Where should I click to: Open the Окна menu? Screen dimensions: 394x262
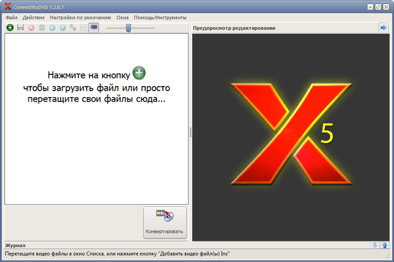pyautogui.click(x=122, y=18)
